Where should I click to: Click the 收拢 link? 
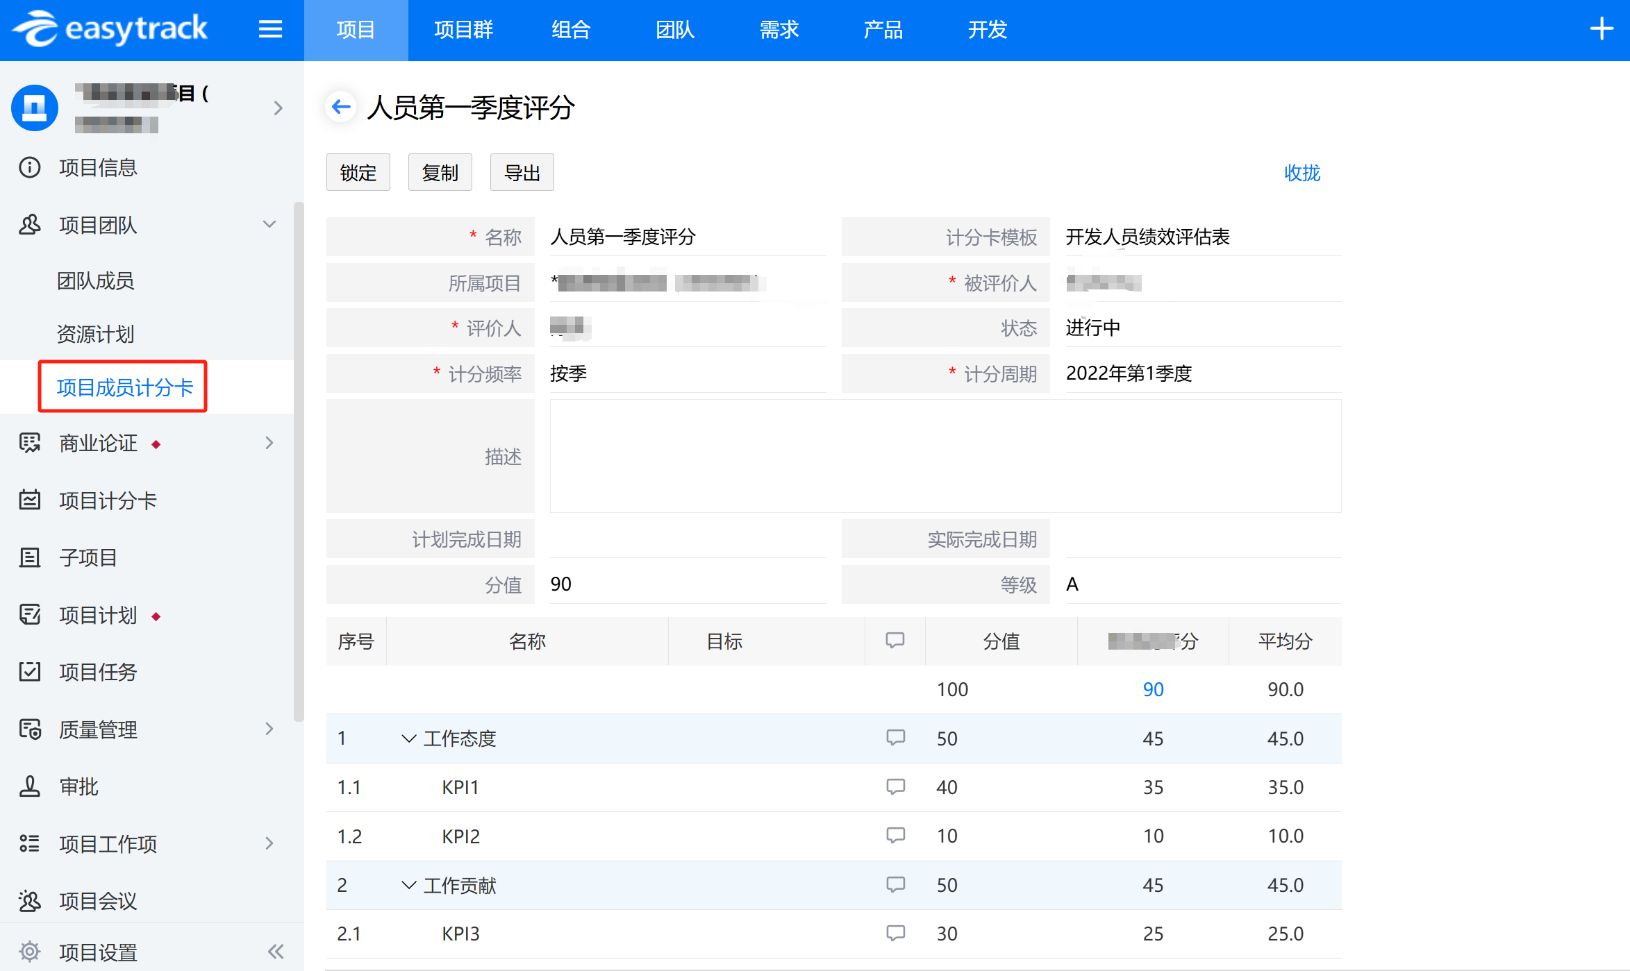pyautogui.click(x=1301, y=173)
